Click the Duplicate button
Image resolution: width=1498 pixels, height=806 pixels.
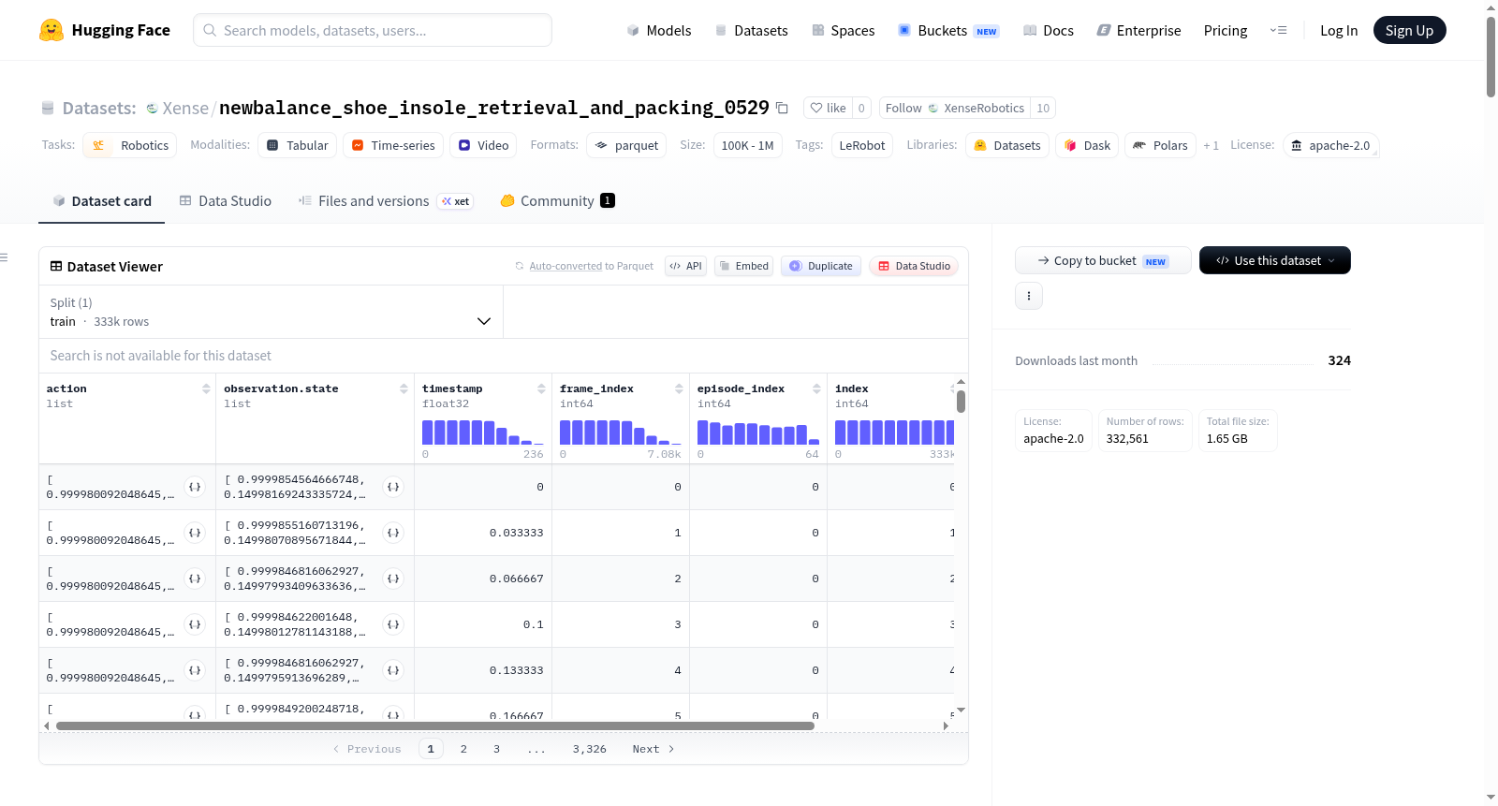(x=821, y=266)
